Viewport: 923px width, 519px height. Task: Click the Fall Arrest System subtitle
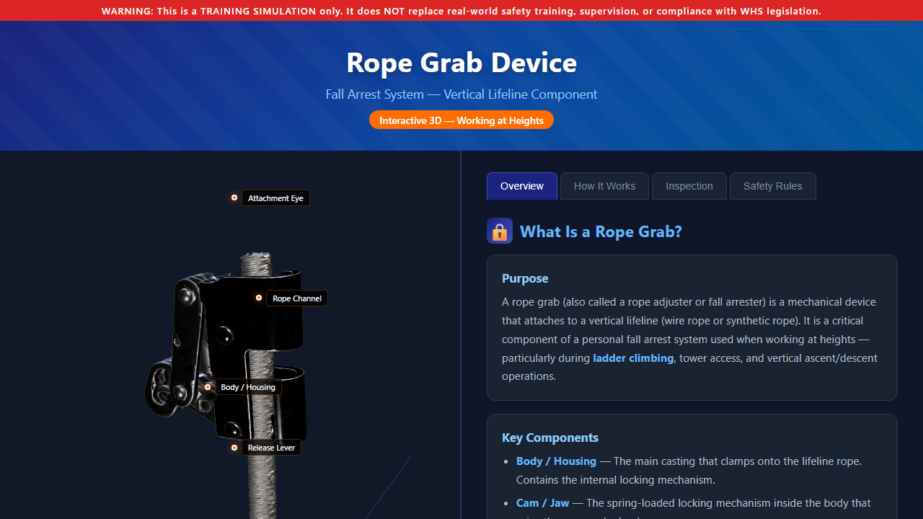(x=461, y=94)
